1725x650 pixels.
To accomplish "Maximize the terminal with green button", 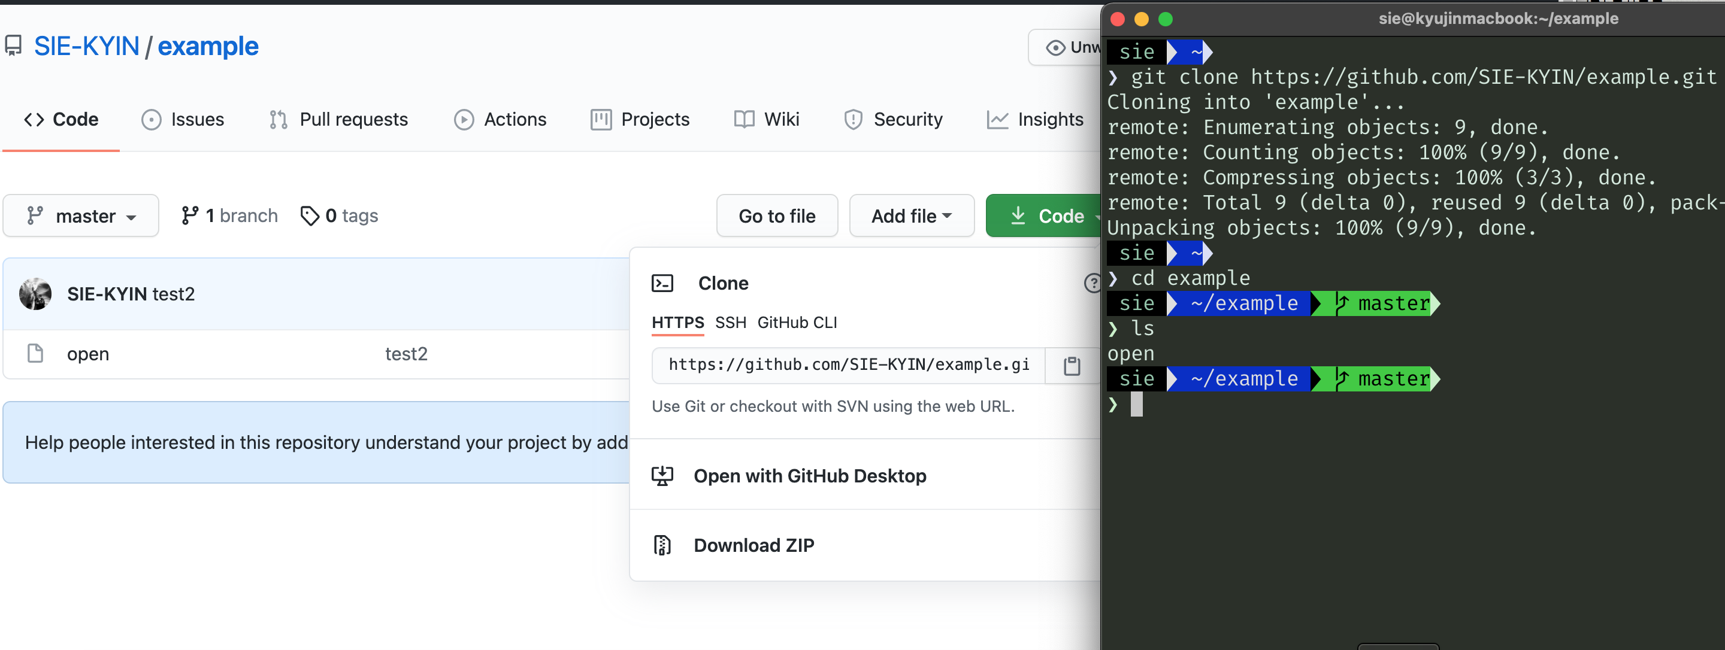I will (1165, 19).
